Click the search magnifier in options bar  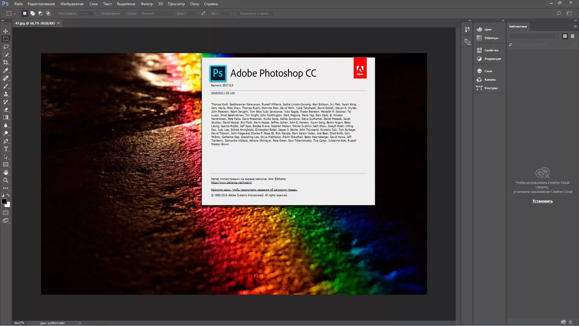click(x=558, y=13)
